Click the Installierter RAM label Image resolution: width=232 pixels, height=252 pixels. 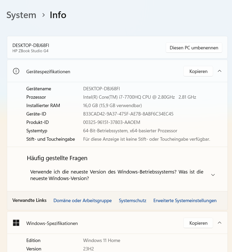tap(43, 106)
